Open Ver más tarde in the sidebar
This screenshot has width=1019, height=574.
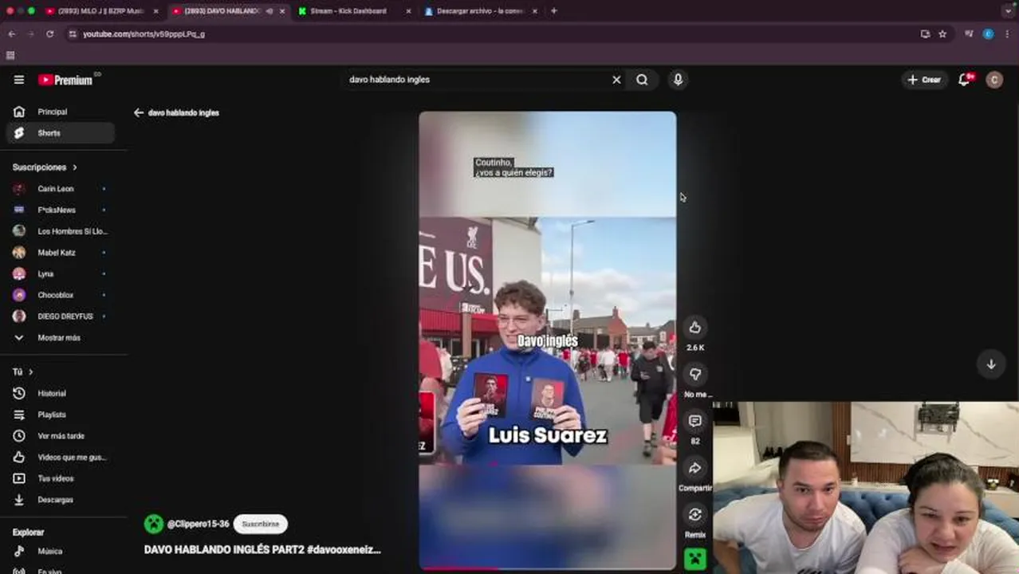(x=60, y=436)
